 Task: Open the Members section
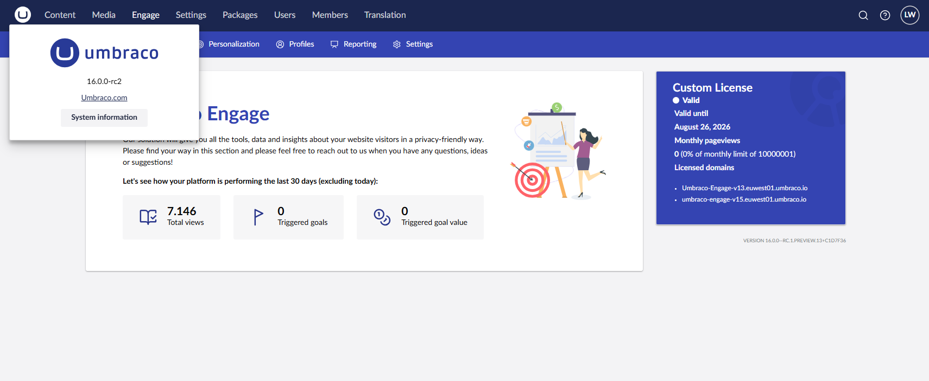point(330,15)
